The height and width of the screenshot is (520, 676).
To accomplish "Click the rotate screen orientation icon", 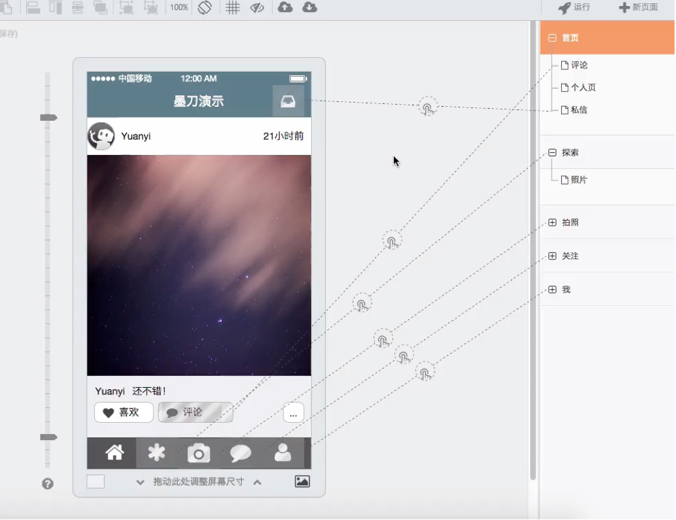I will pos(205,7).
